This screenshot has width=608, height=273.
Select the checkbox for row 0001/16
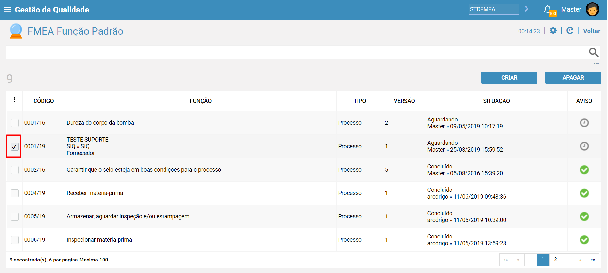14,123
